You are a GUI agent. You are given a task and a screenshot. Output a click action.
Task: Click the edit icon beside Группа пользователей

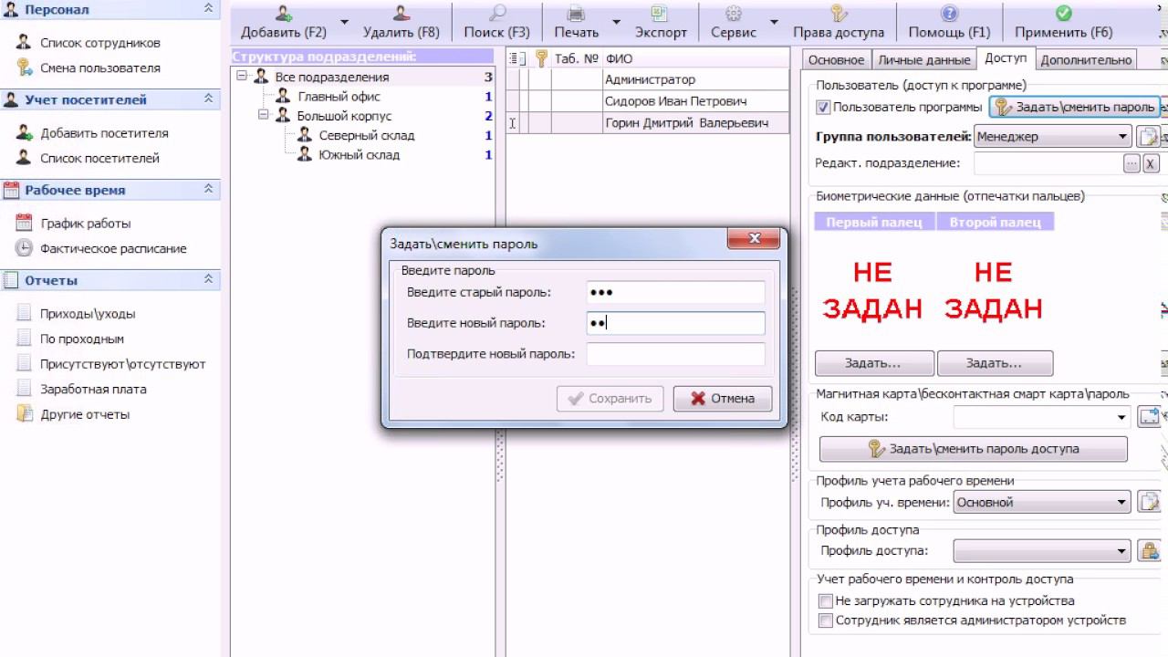(1148, 137)
